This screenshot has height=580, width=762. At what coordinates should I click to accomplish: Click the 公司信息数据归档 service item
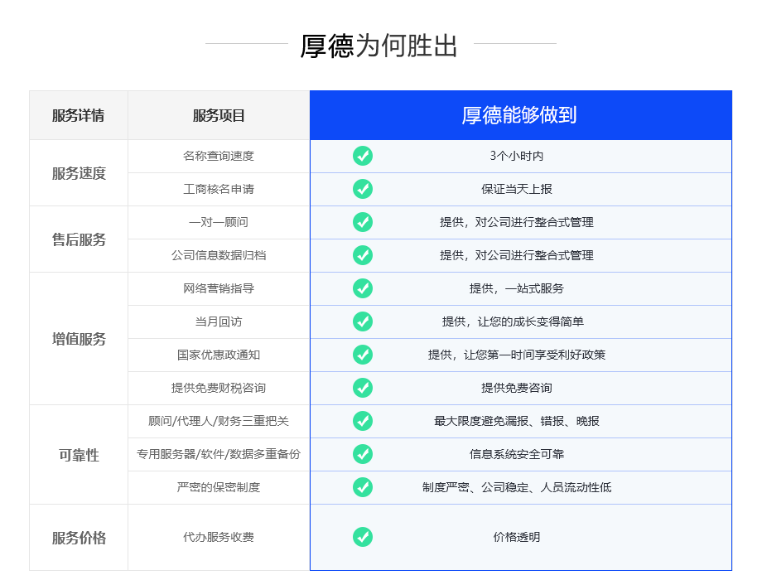219,255
